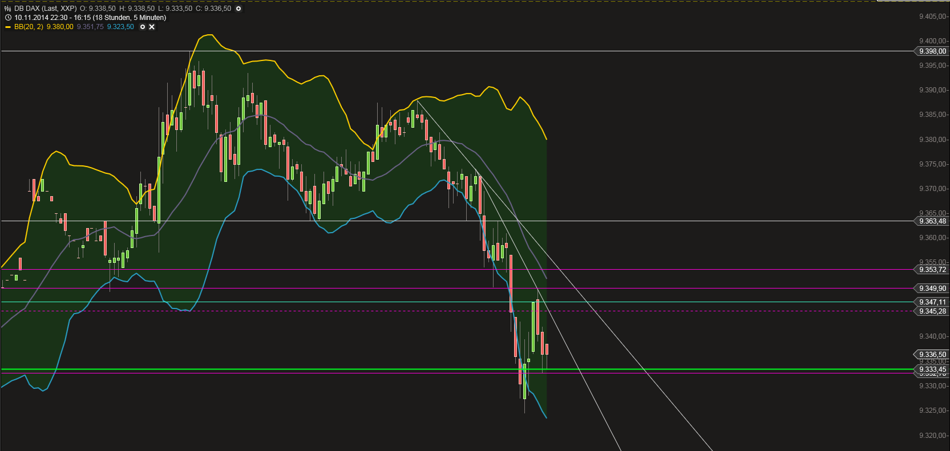
Task: Click the open value O: 9.338,50
Action: 98,9
